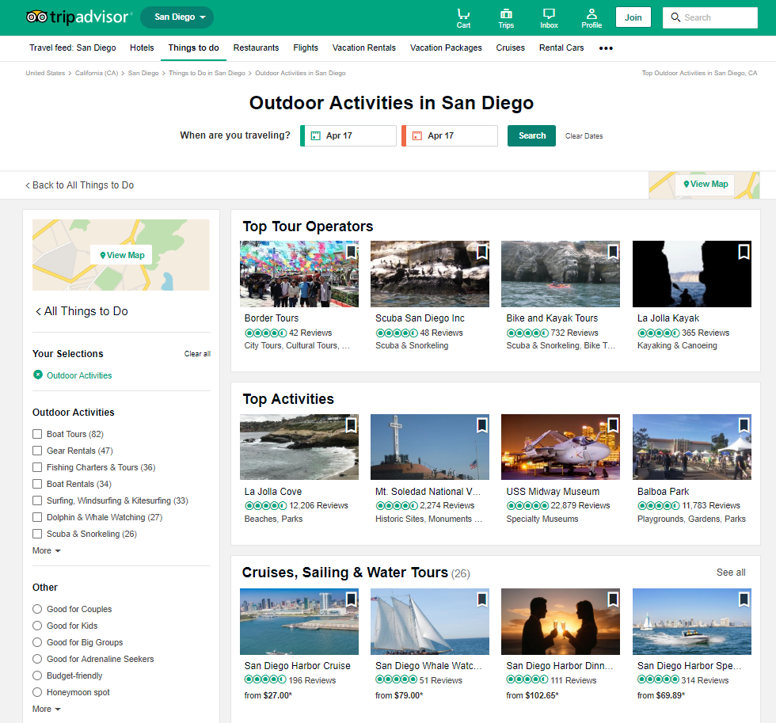776x723 pixels.
Task: Bookmark San Diego Harbor Dinner cruise
Action: point(613,599)
